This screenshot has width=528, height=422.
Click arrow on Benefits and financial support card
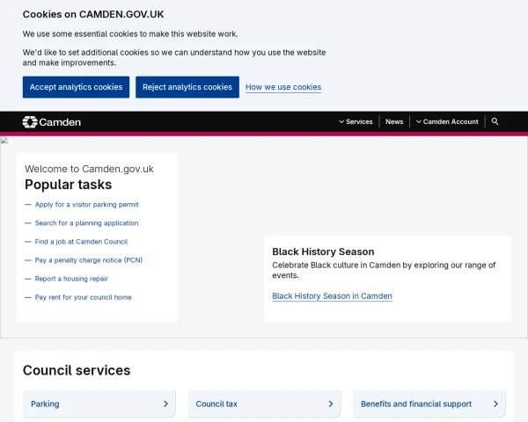pyautogui.click(x=495, y=404)
